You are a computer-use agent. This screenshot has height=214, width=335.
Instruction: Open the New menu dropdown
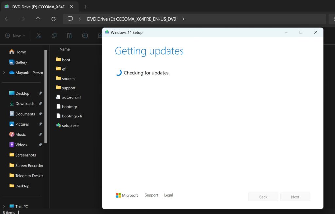[15, 35]
